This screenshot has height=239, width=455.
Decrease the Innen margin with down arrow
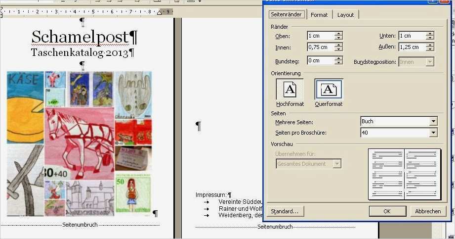click(x=338, y=49)
